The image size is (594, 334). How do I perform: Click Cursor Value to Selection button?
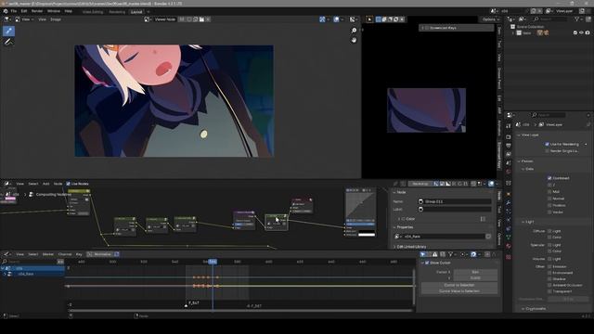coord(459,291)
